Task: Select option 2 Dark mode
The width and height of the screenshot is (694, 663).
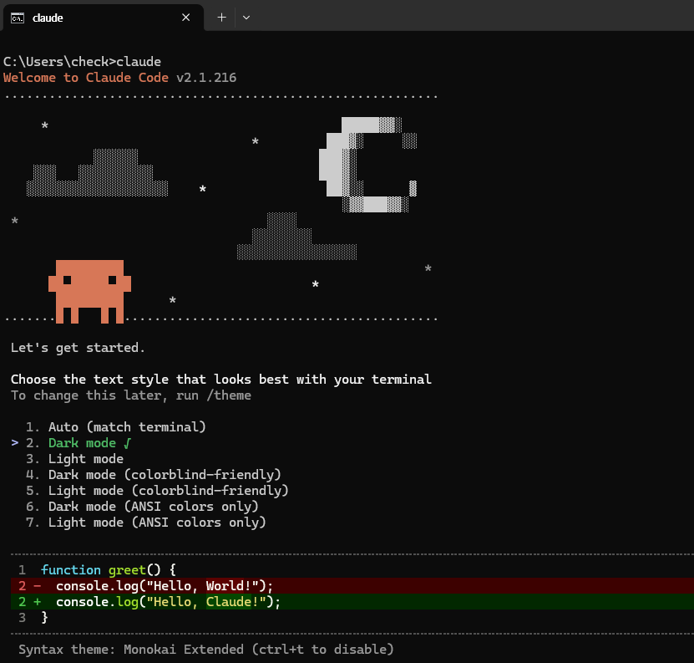Action: pyautogui.click(x=71, y=443)
